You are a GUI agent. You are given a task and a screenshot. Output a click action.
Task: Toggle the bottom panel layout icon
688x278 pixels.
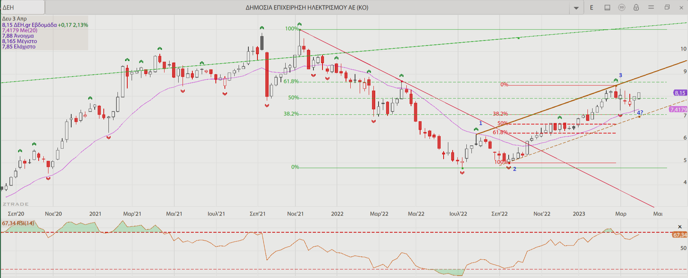(x=607, y=8)
